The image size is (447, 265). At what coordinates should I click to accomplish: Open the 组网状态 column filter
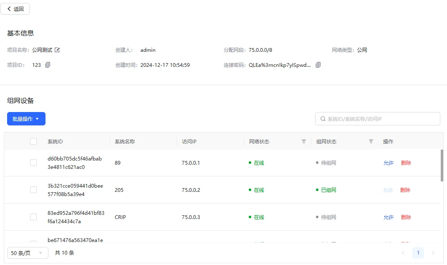pyautogui.click(x=371, y=141)
